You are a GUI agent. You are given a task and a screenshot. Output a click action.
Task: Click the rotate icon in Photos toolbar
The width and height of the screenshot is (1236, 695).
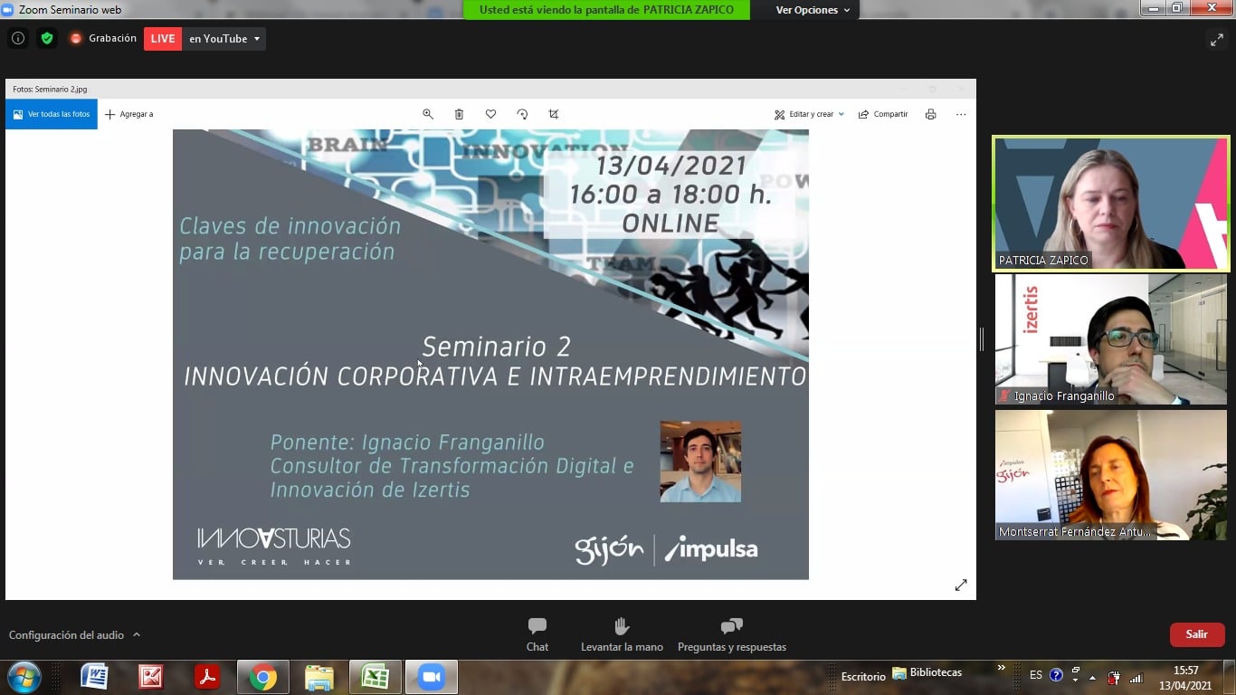pyautogui.click(x=522, y=114)
